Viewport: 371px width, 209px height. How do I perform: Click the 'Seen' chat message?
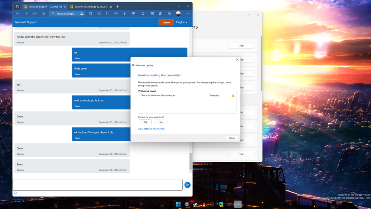click(72, 166)
